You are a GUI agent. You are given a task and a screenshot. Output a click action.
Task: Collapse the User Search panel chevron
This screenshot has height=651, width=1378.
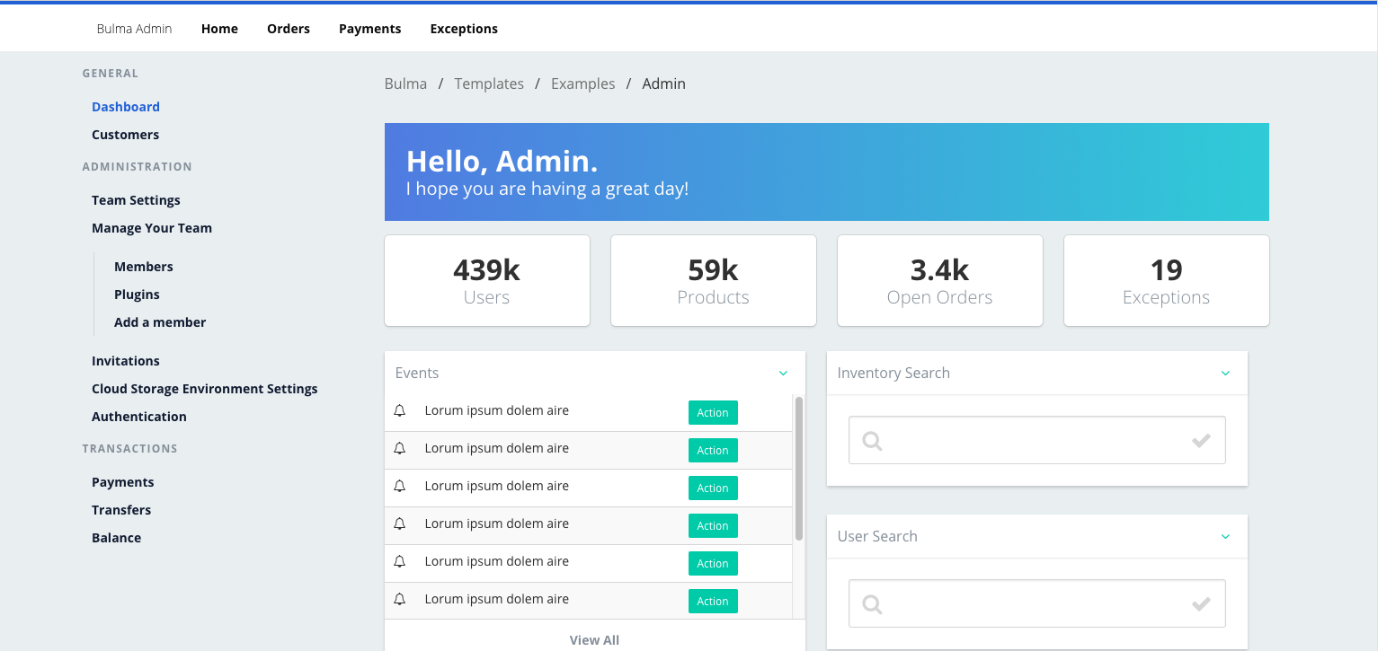[1225, 536]
